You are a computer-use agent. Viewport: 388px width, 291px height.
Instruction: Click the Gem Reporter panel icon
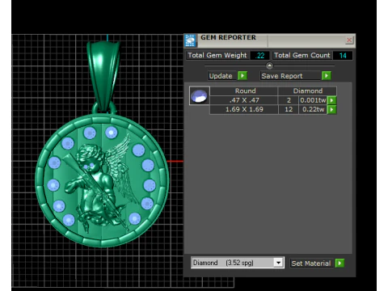(x=191, y=40)
